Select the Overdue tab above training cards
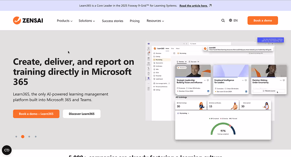Image resolution: width=291 pixels, height=157 pixels. click(x=181, y=62)
